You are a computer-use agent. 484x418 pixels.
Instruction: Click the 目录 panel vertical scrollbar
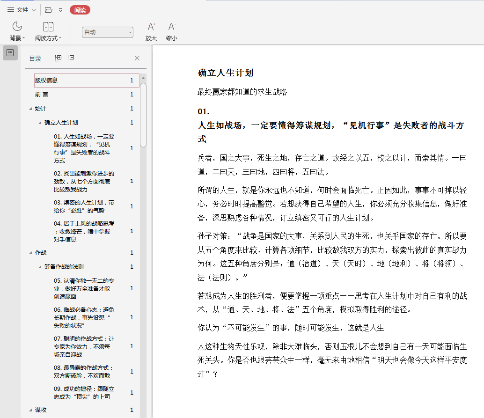[143, 115]
